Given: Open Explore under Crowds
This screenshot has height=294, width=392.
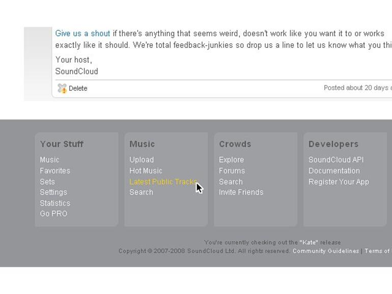Looking at the screenshot, I should pyautogui.click(x=231, y=160).
